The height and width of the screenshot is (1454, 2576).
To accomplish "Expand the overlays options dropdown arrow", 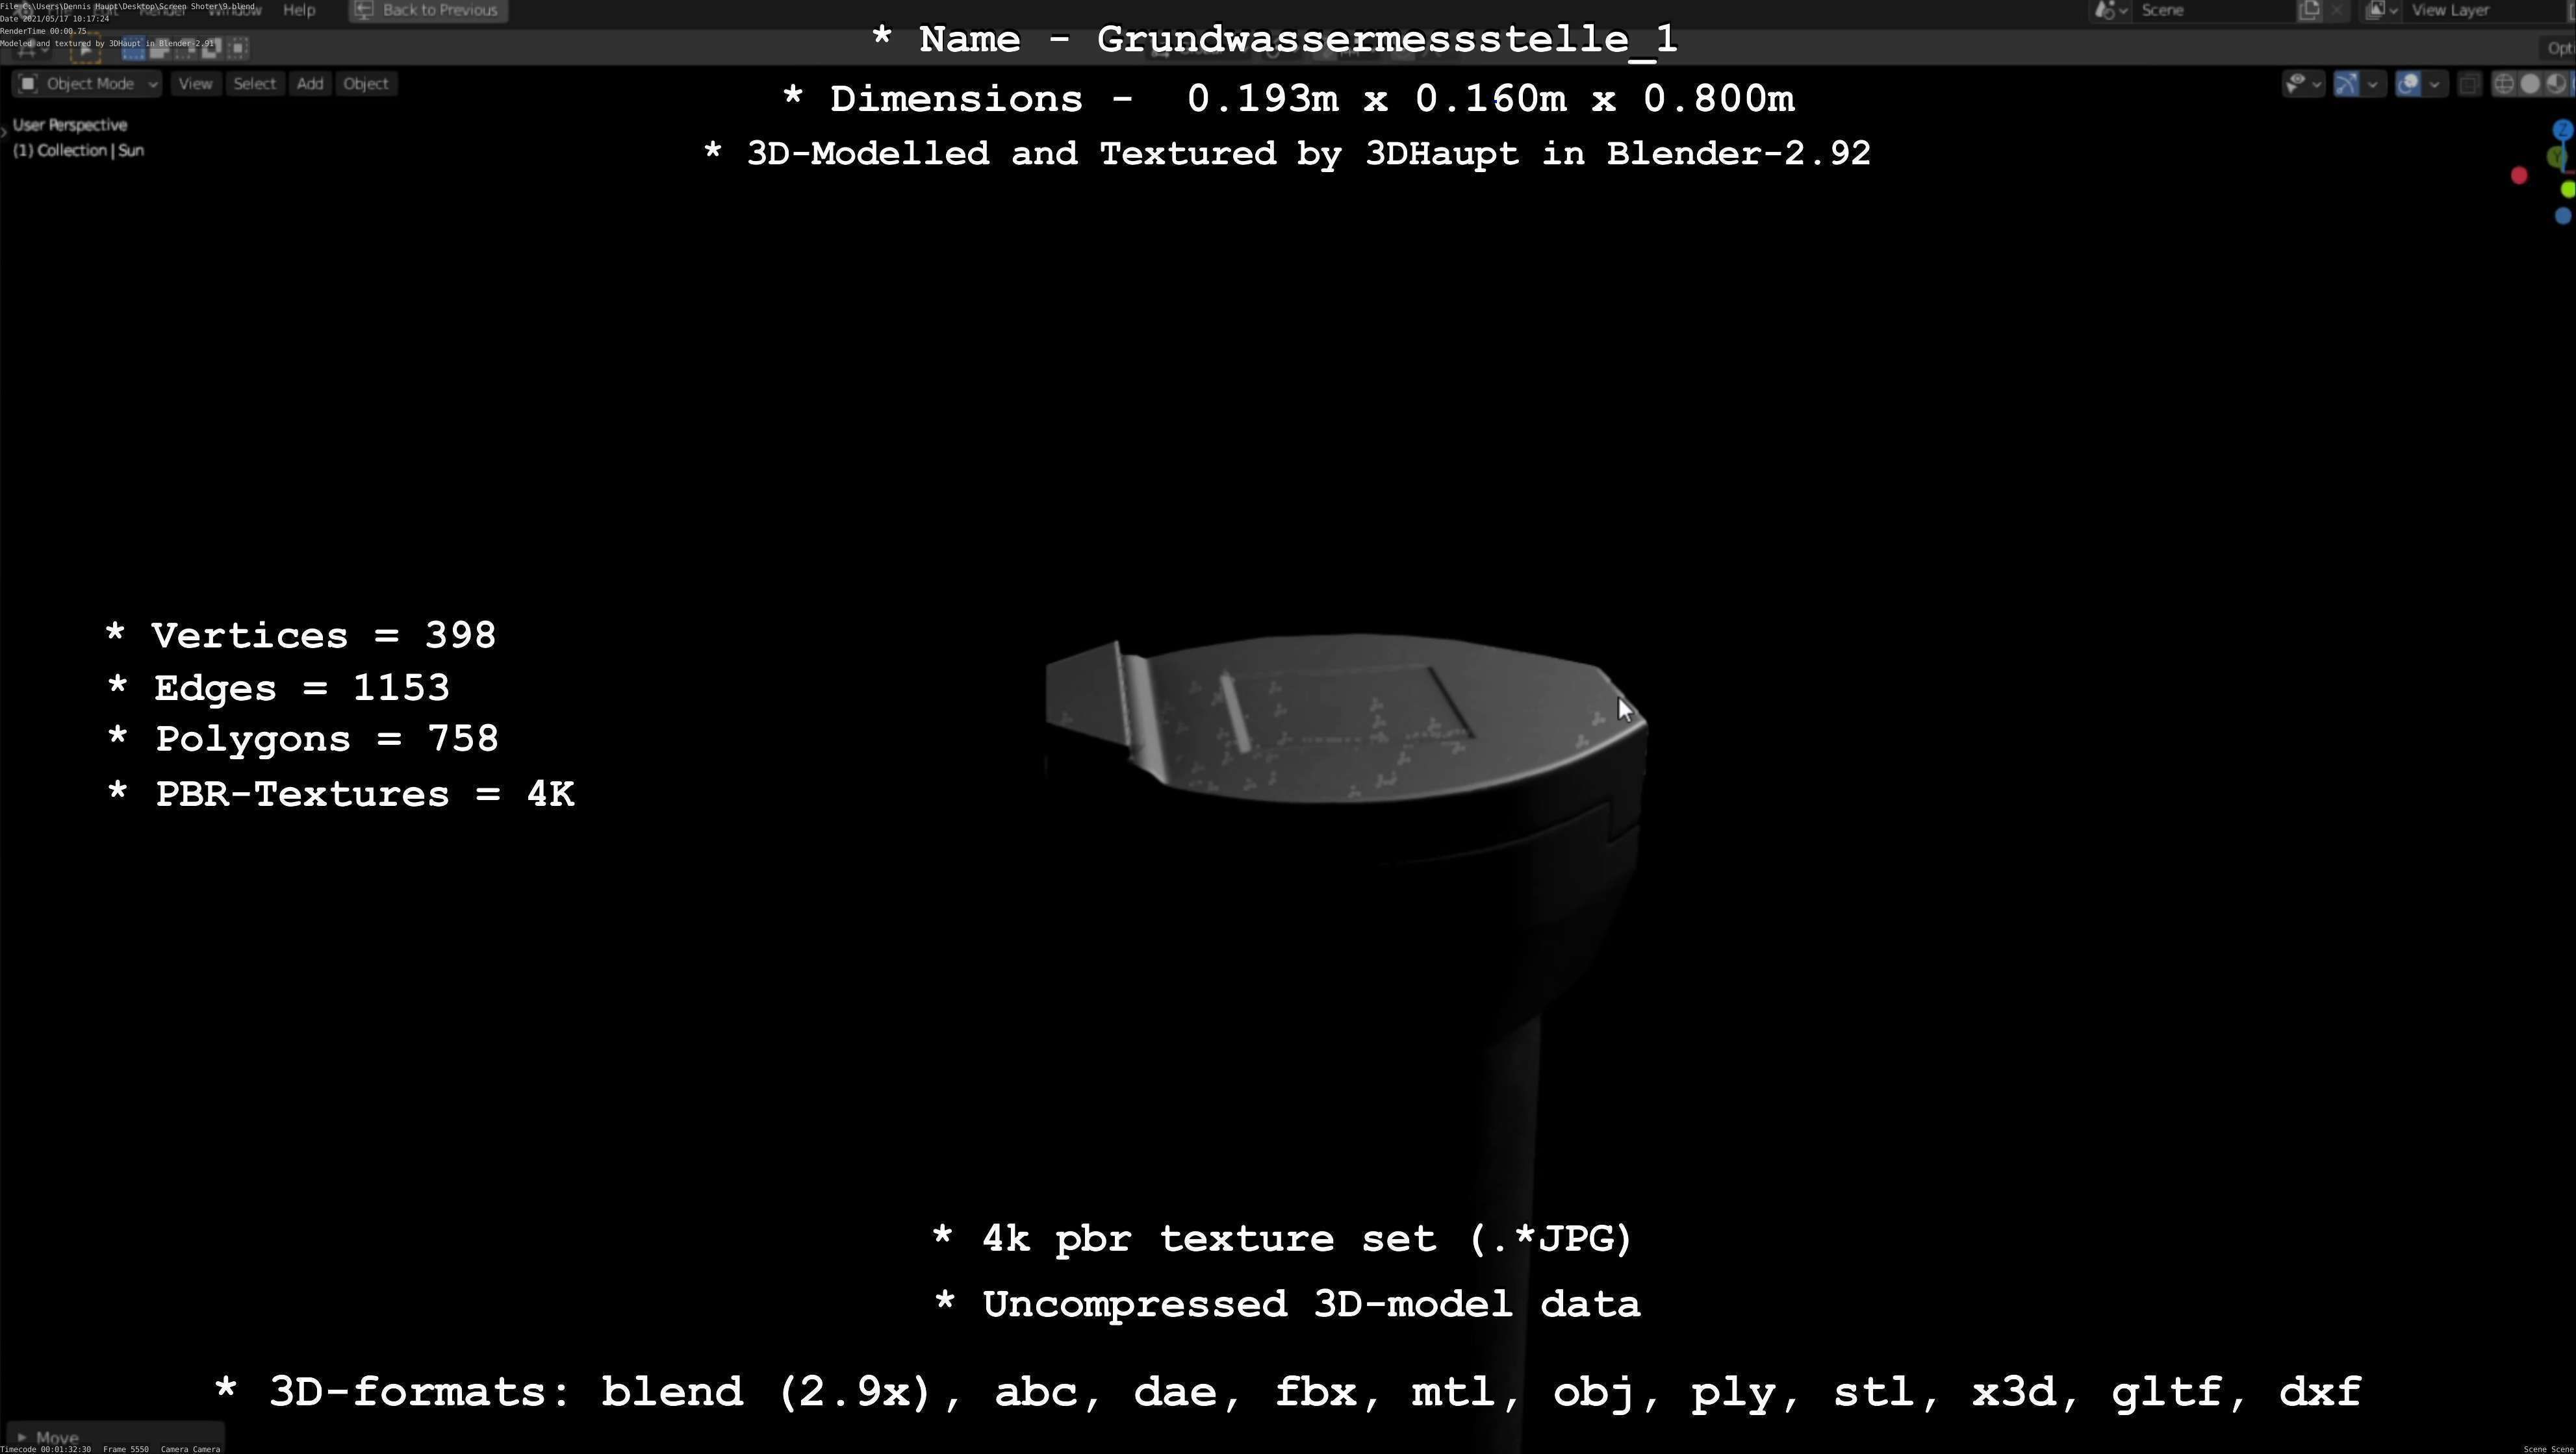I will click(x=2434, y=84).
